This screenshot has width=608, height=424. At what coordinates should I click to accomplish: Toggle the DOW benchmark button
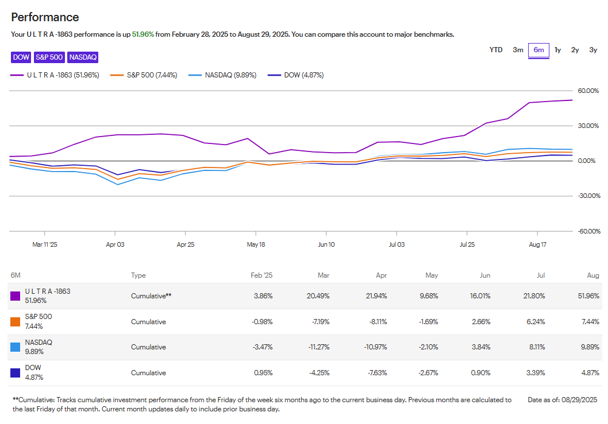tap(21, 57)
